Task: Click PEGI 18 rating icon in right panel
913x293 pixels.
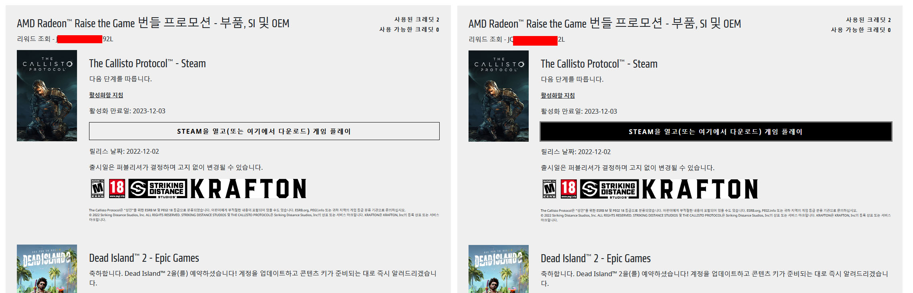Action: click(x=569, y=189)
